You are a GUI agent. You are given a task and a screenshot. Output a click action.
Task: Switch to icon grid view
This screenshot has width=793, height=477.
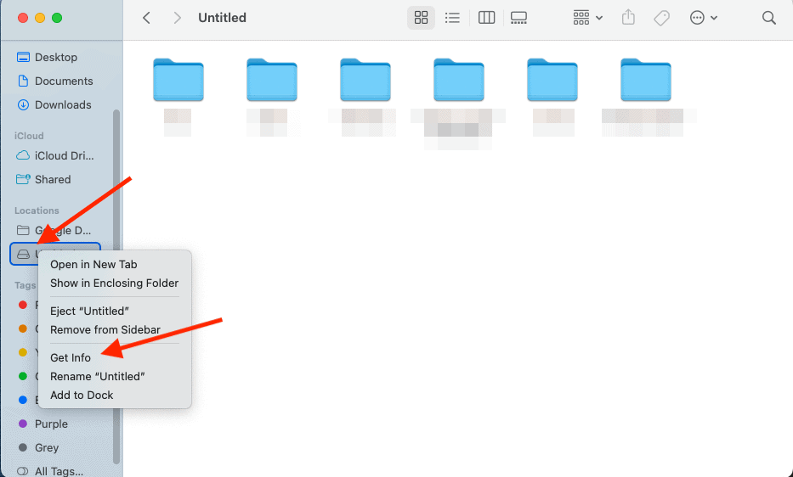coord(421,18)
